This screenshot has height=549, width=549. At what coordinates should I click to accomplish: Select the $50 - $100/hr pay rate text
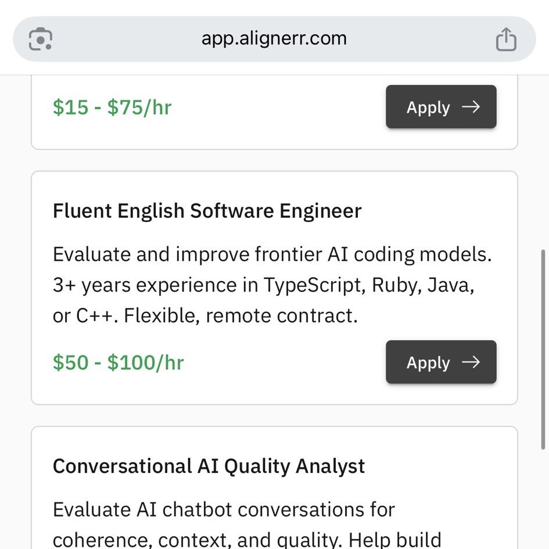coord(118,363)
